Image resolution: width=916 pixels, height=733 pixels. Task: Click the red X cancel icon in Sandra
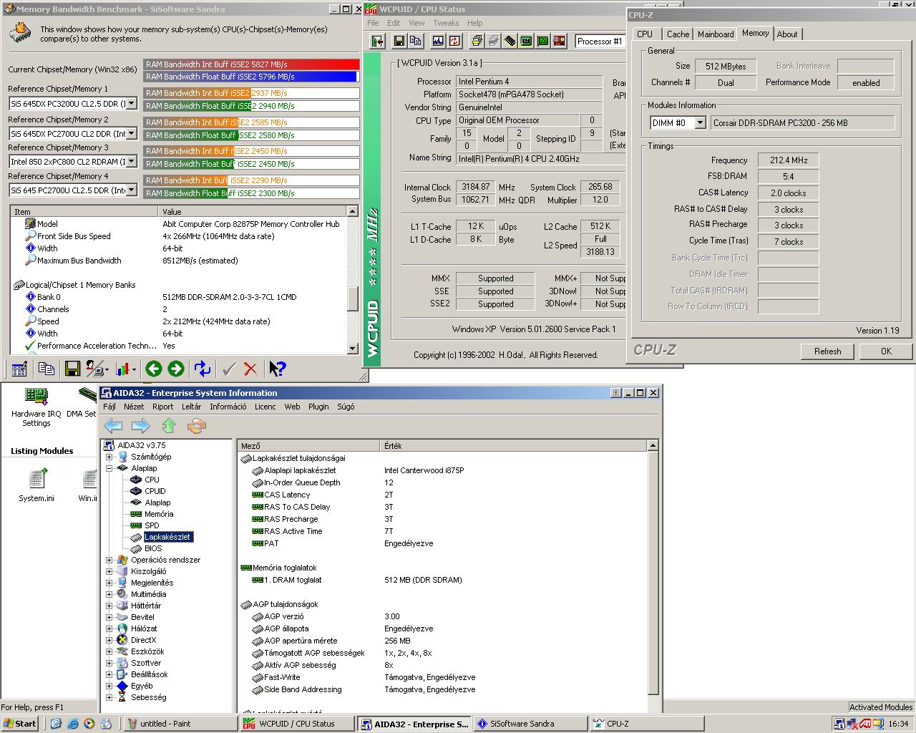pos(250,369)
